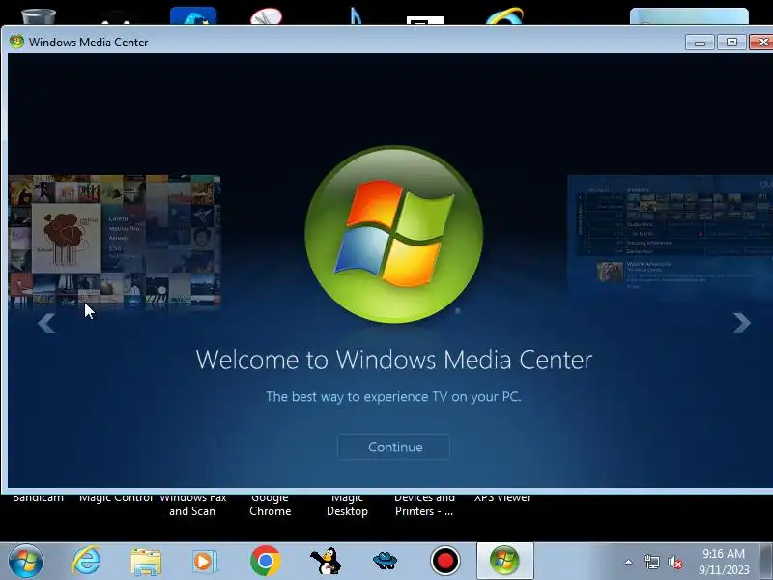The height and width of the screenshot is (580, 773).
Task: Open Windows Explorer folder on taskbar
Action: tap(146, 562)
